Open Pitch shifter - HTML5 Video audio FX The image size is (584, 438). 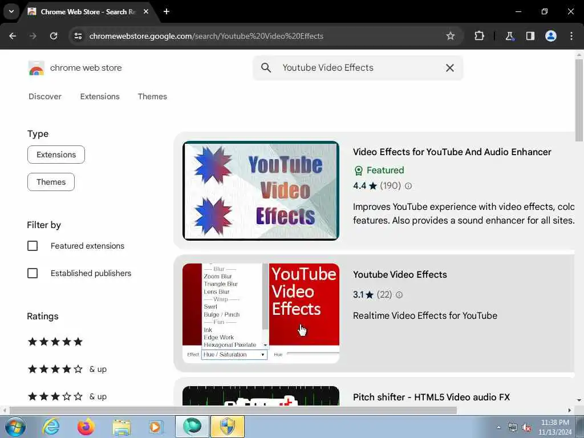(x=431, y=397)
